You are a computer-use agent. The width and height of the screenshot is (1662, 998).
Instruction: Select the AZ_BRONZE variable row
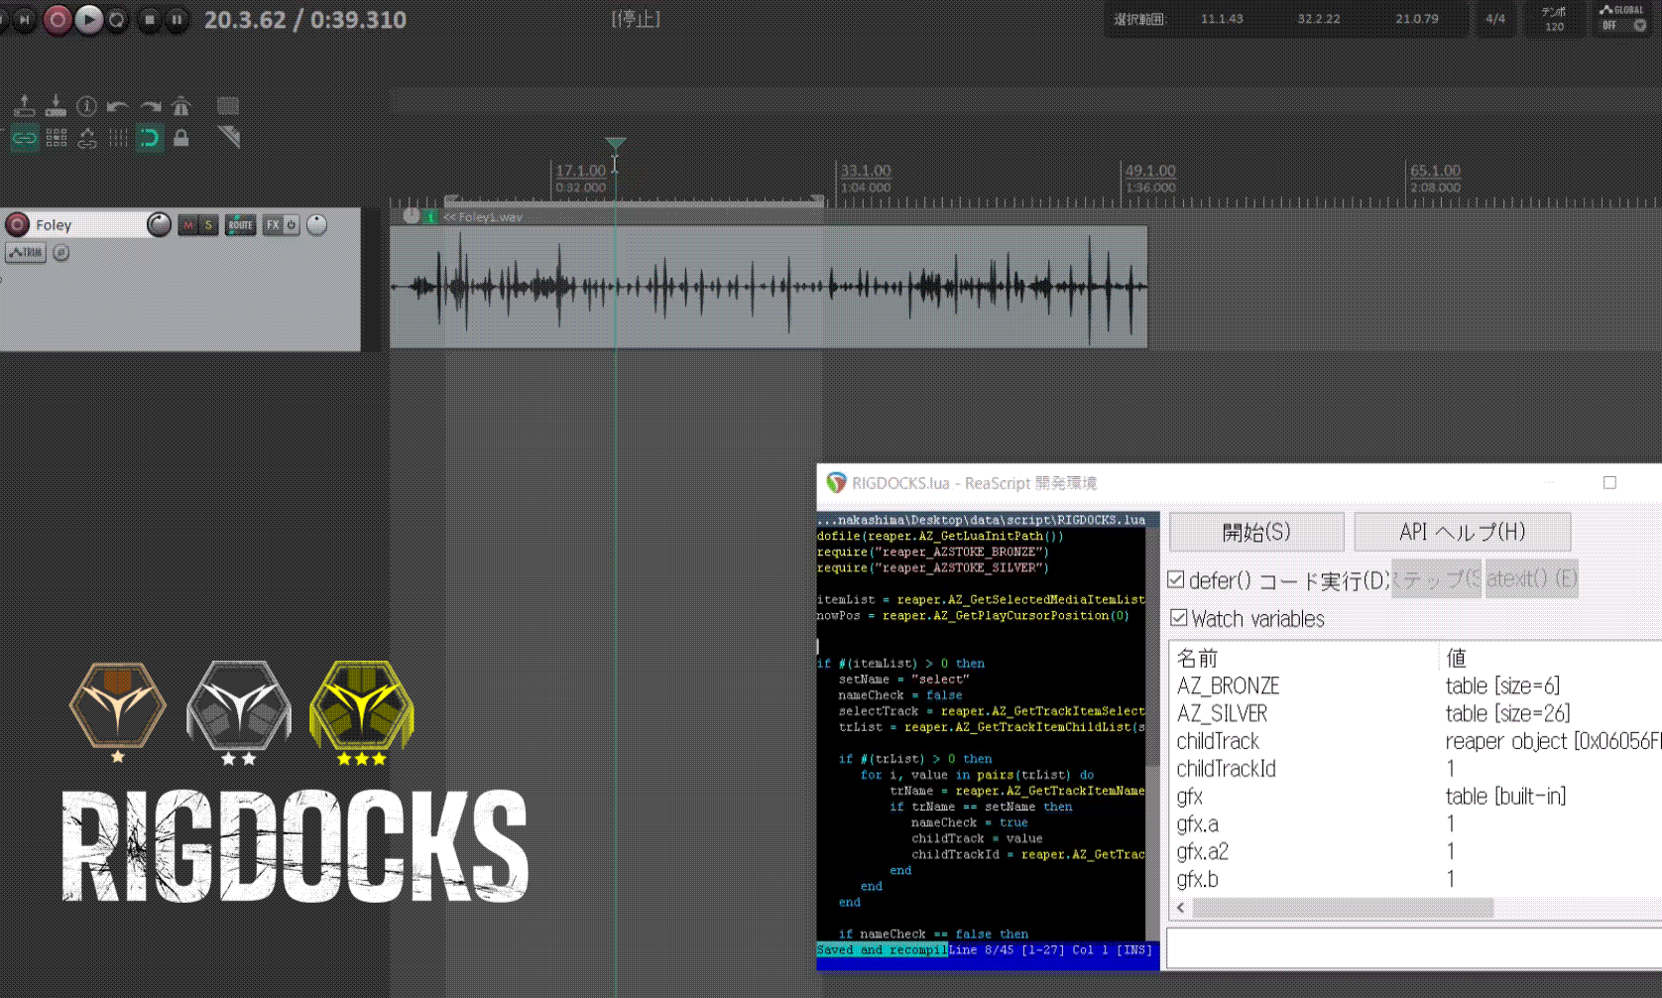1416,686
